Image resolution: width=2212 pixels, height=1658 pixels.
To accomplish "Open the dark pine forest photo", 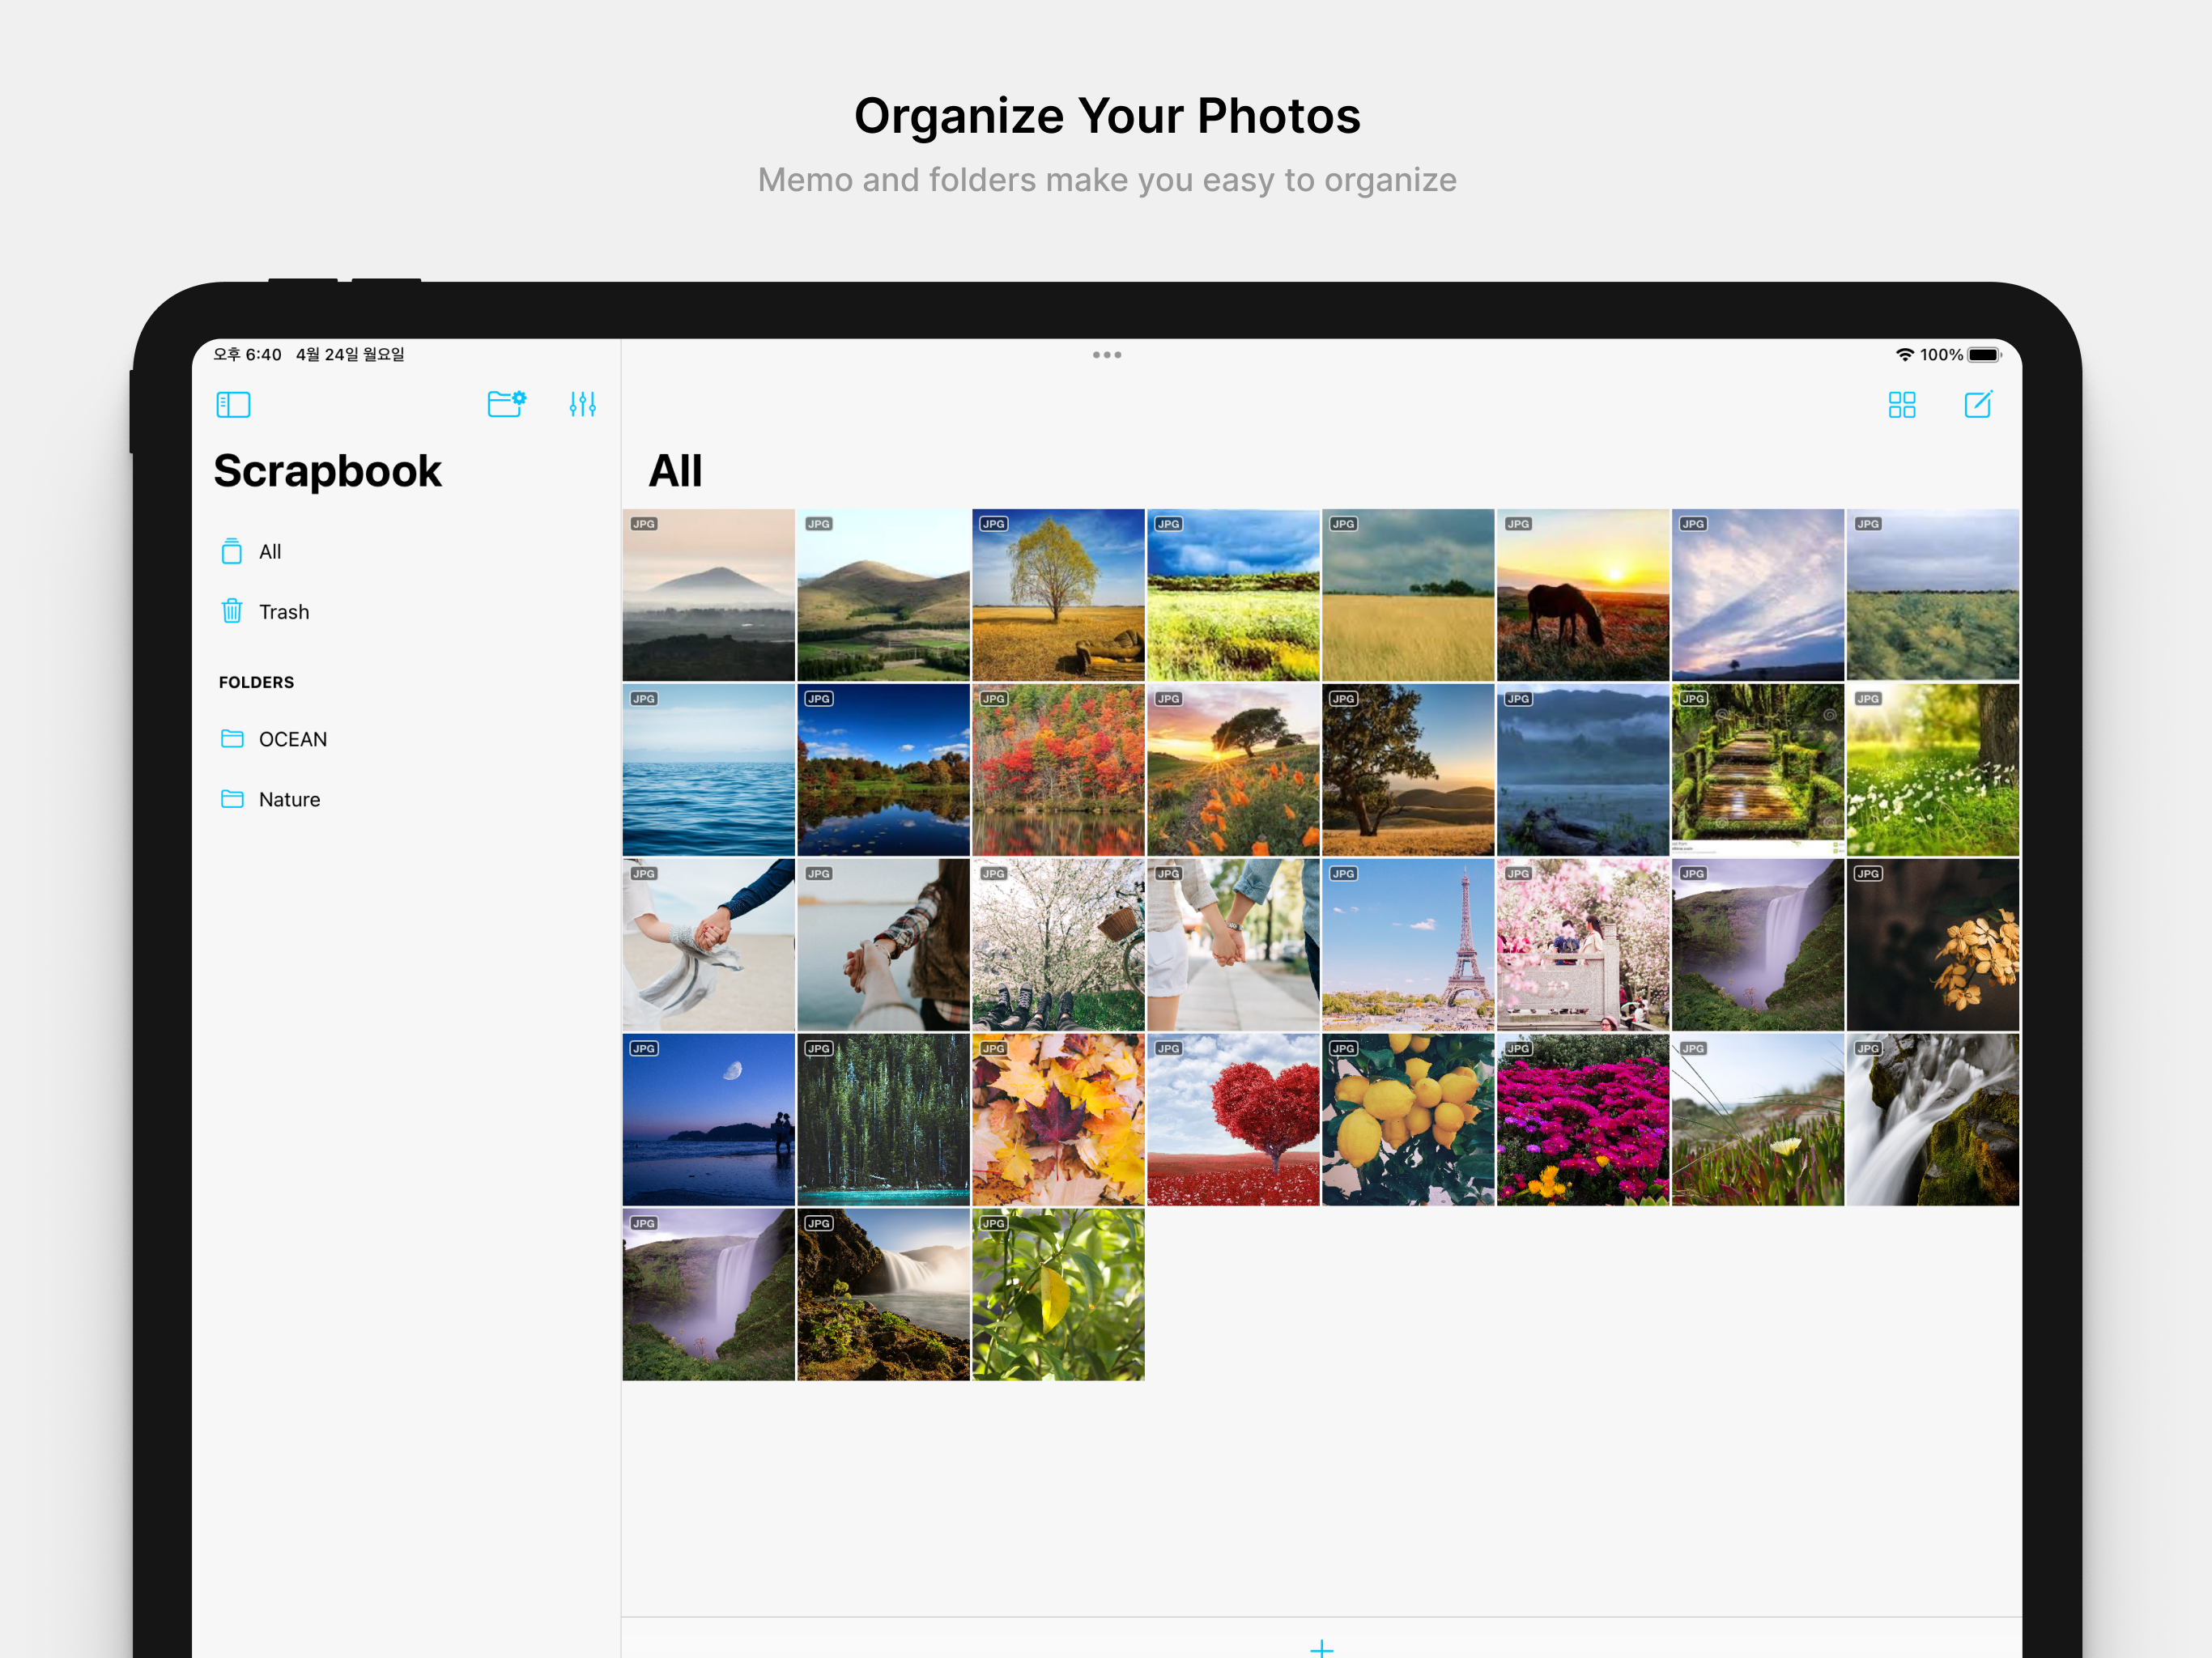I will [883, 1119].
